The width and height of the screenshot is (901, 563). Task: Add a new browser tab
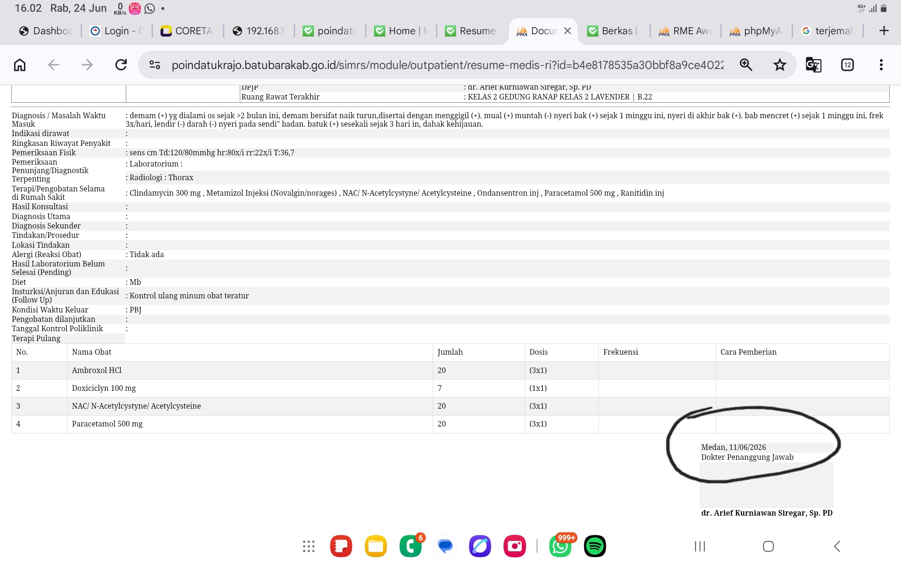(x=884, y=31)
